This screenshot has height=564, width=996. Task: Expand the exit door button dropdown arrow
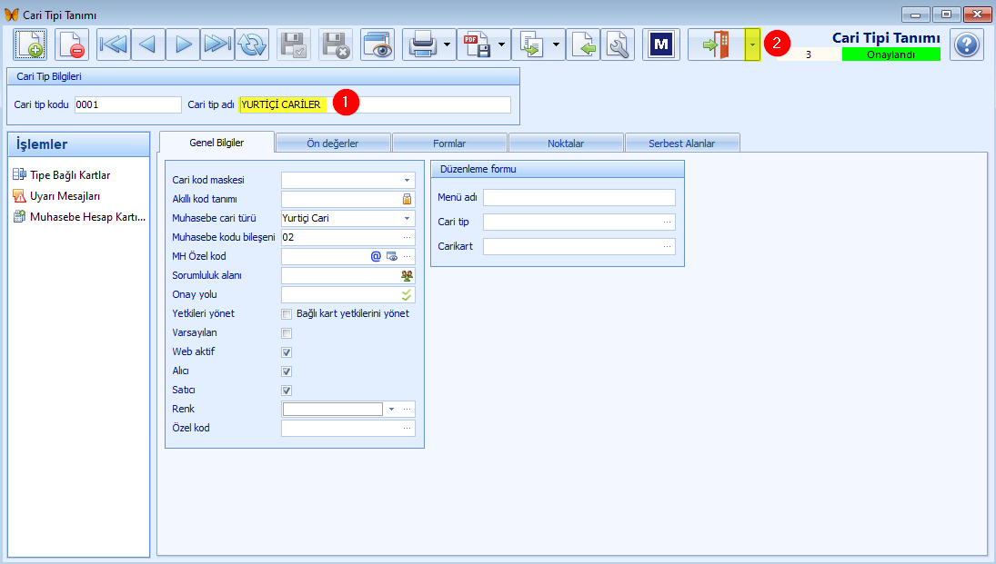pyautogui.click(x=752, y=45)
